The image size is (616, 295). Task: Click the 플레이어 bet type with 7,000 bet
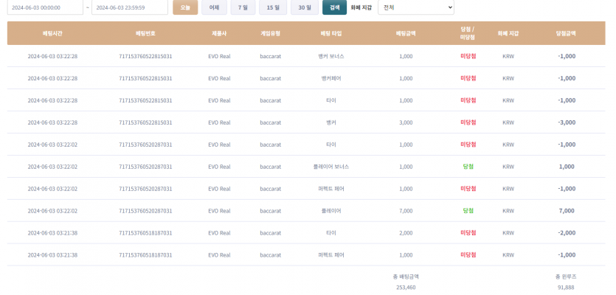[331, 211]
